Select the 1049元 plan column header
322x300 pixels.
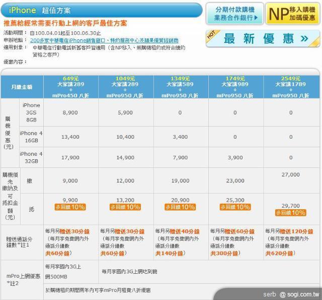[x=125, y=87]
